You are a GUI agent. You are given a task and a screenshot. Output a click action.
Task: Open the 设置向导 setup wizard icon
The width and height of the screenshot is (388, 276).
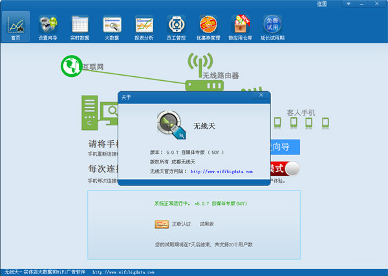[47, 27]
